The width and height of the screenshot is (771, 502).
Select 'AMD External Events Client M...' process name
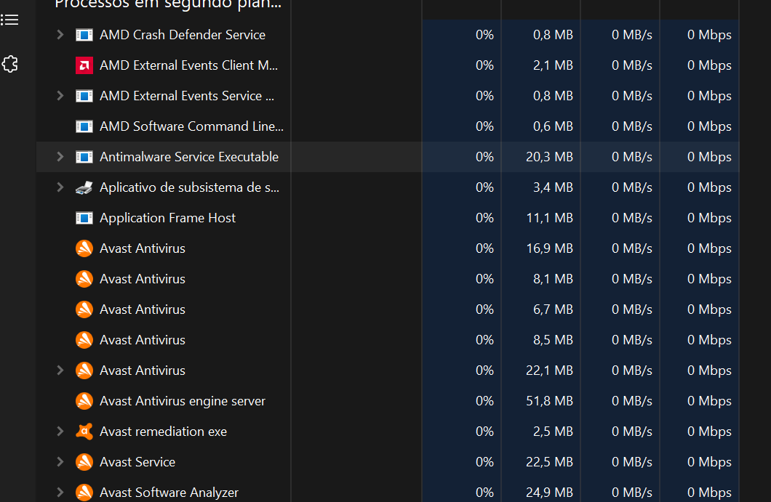click(189, 65)
